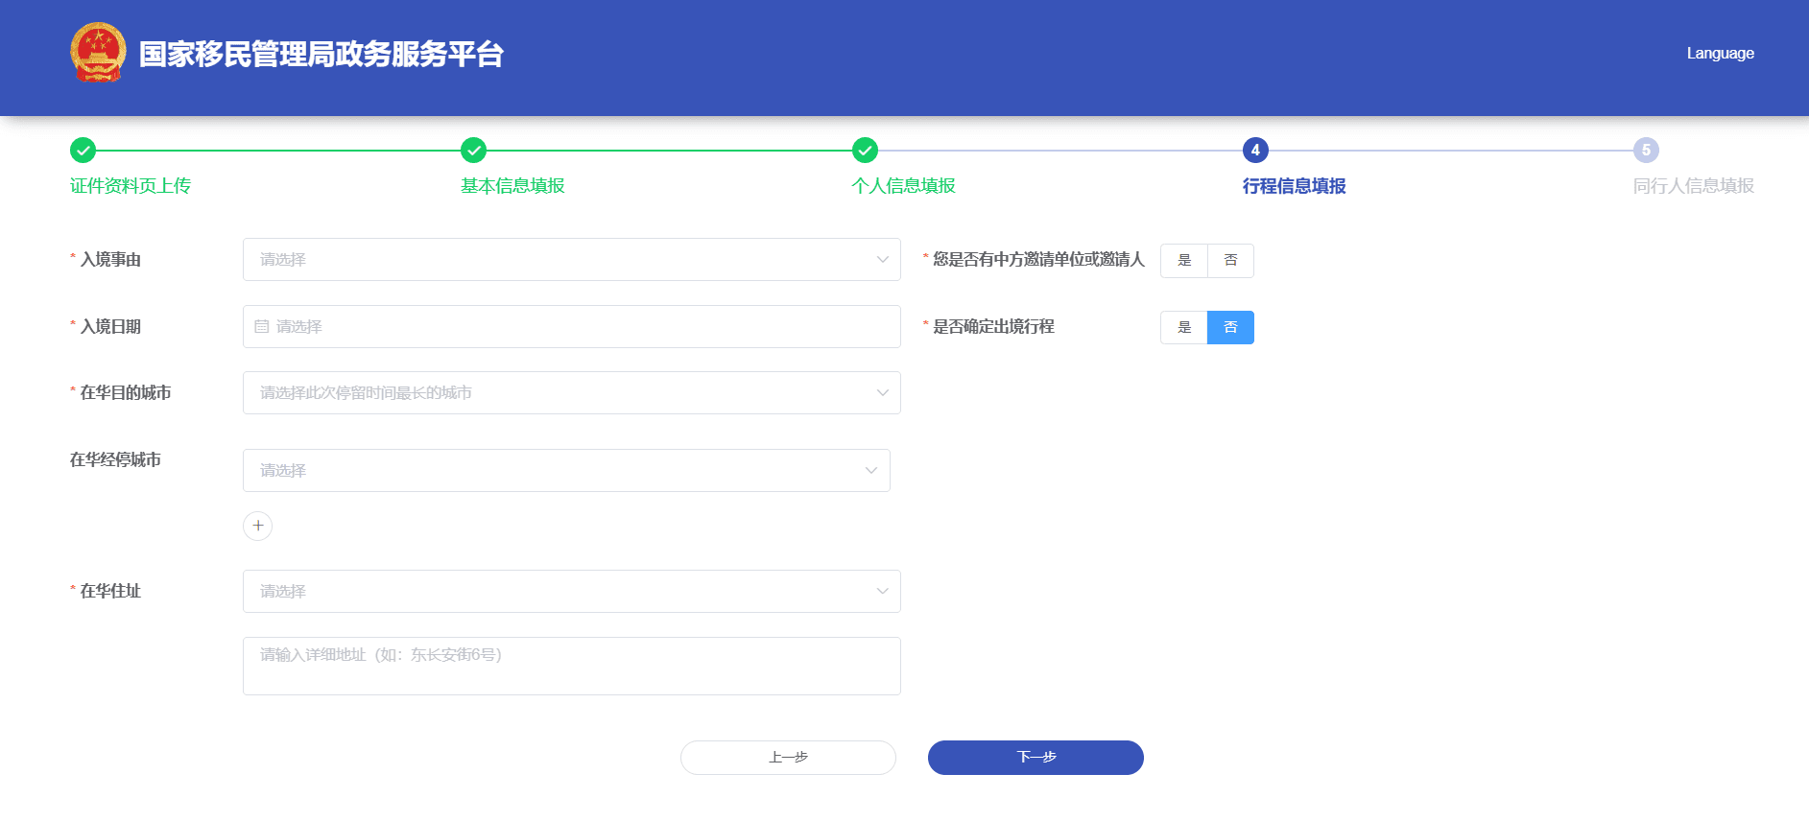Click the 在华住址 field label

pos(110,592)
